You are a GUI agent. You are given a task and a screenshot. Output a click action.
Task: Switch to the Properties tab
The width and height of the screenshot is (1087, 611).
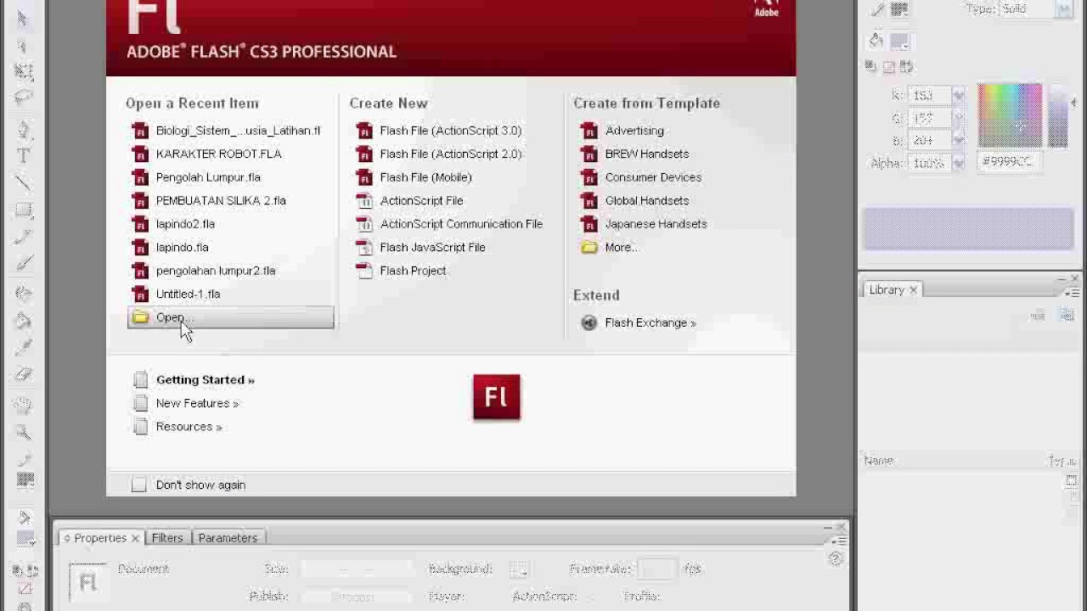pyautogui.click(x=100, y=538)
